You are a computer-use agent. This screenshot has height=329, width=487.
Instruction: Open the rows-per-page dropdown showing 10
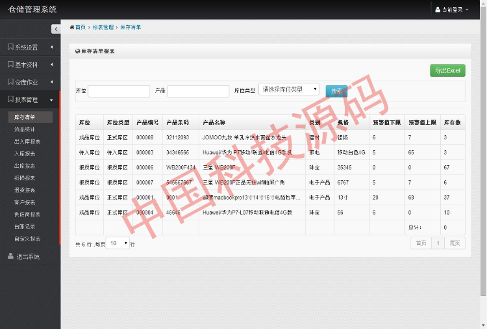tap(118, 243)
